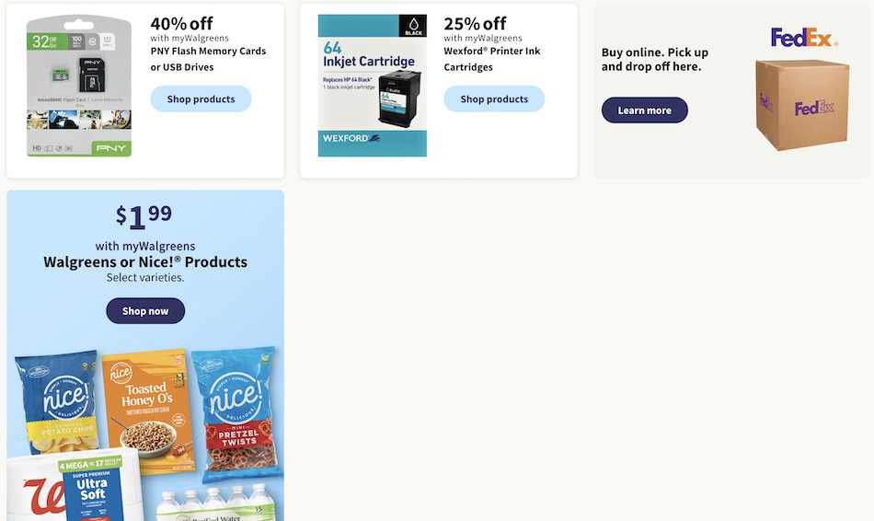874x521 pixels.
Task: Click Shop now for Nice! Products
Action: (145, 311)
